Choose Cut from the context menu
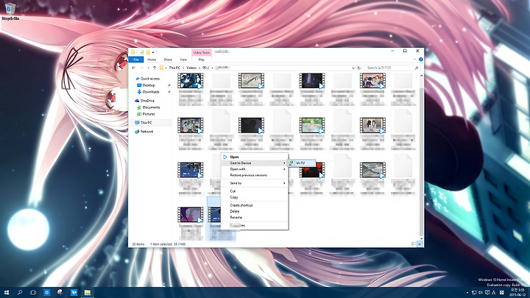Viewport: 530px width, 298px height. click(254, 191)
